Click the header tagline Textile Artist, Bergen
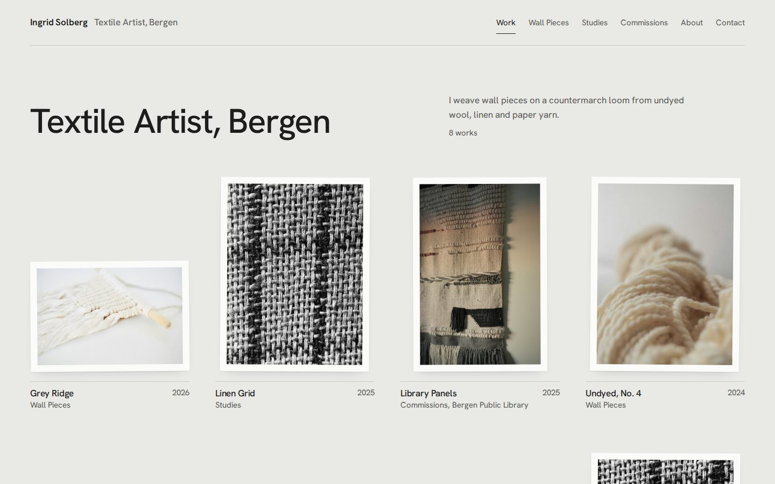The width and height of the screenshot is (775, 484). [x=136, y=23]
